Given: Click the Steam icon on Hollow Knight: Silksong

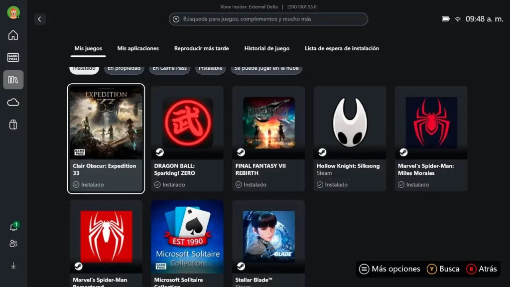Looking at the screenshot, I should tap(321, 151).
